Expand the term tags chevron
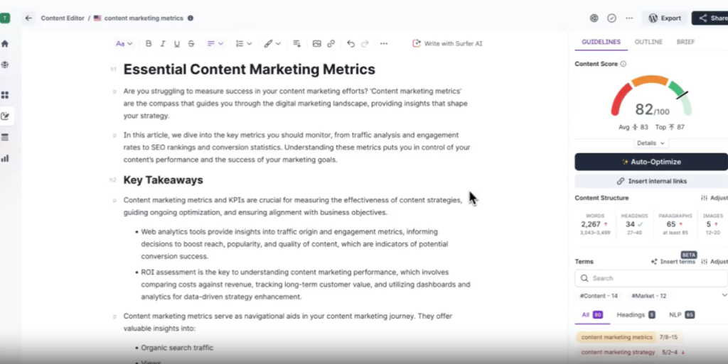 click(x=724, y=295)
